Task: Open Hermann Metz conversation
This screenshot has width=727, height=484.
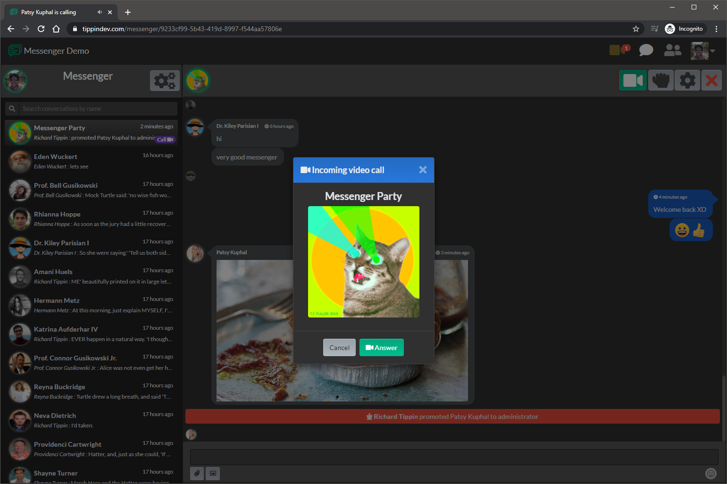Action: (92, 305)
